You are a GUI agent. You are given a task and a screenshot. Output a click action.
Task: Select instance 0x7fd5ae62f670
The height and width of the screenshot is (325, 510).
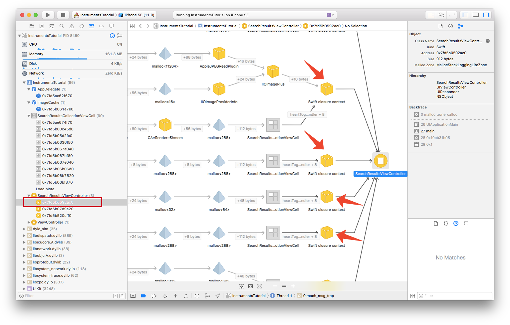click(57, 96)
